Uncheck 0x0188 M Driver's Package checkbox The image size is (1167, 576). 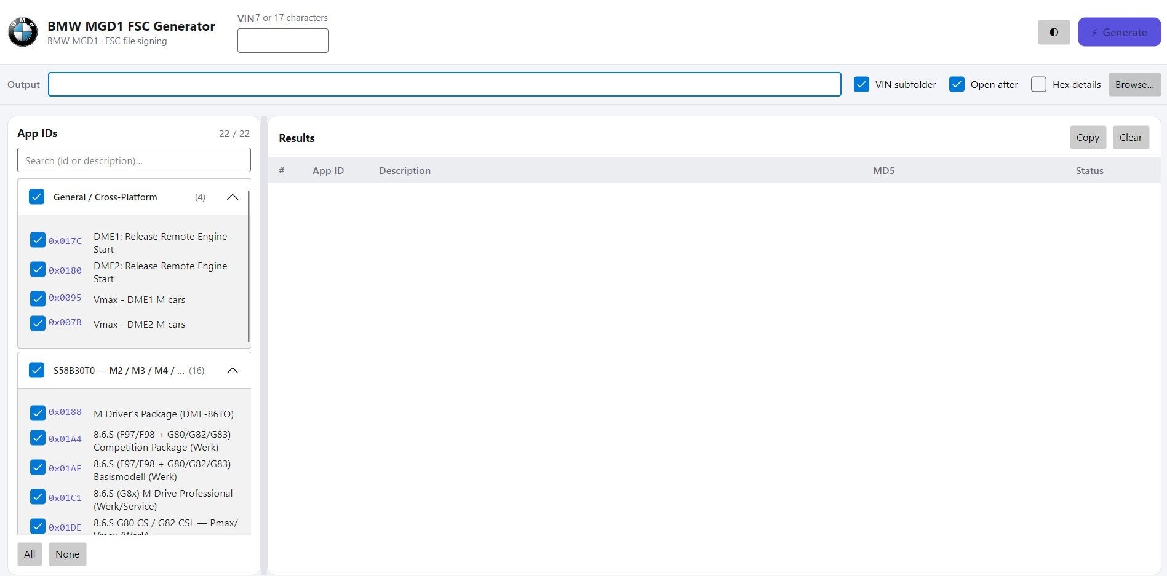pos(38,412)
